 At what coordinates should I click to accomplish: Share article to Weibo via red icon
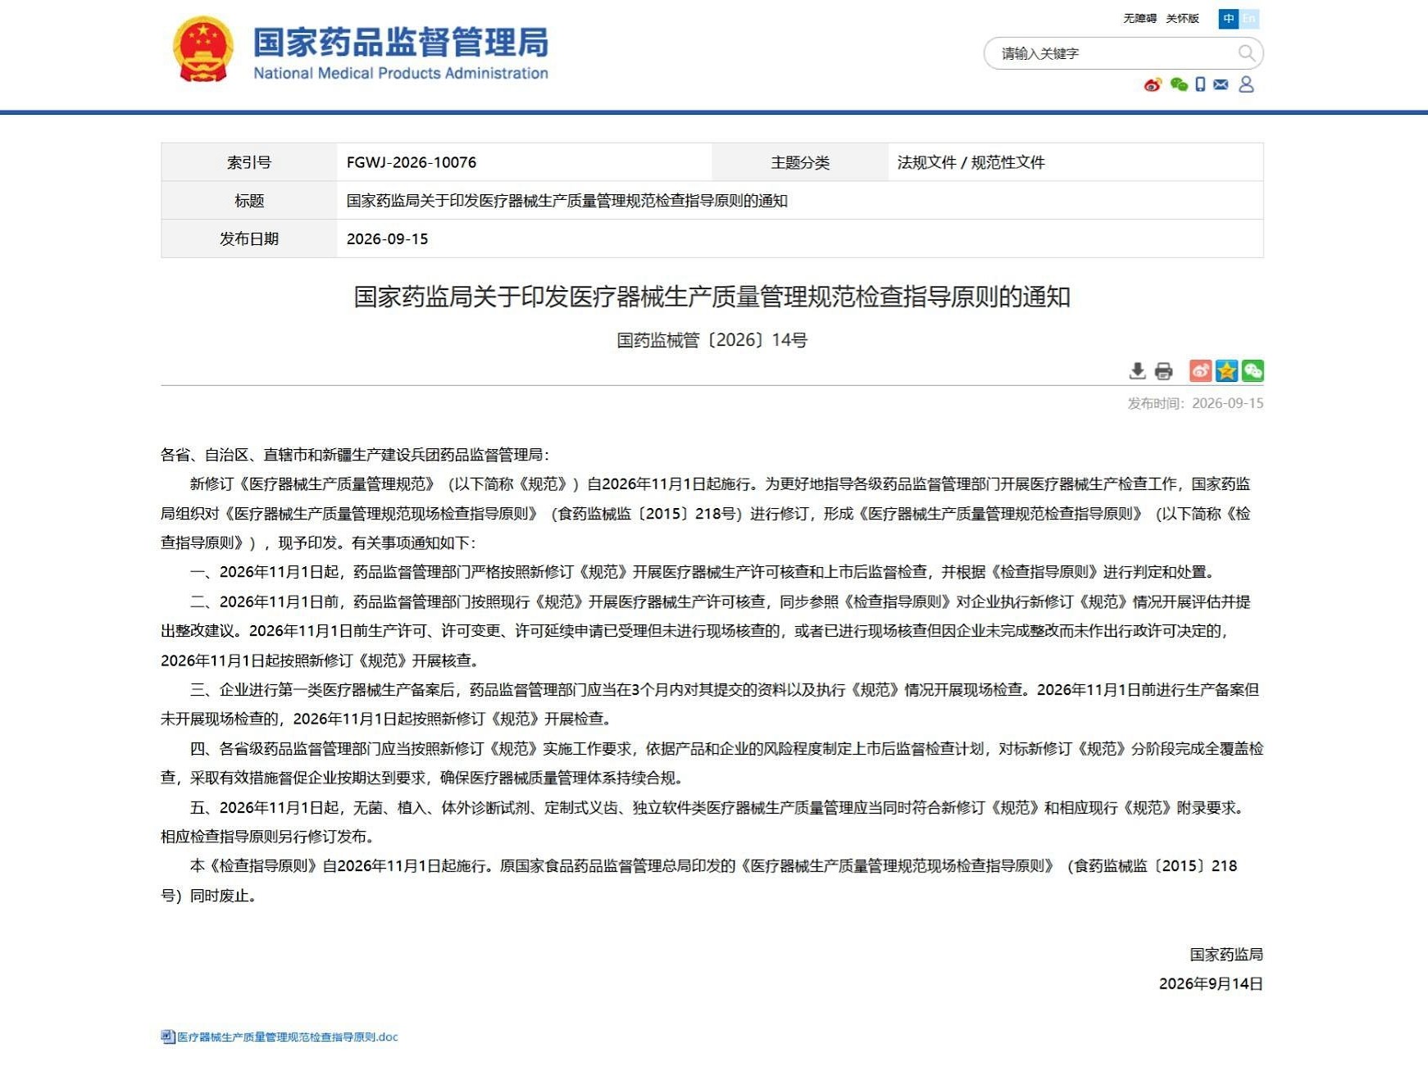click(x=1201, y=371)
